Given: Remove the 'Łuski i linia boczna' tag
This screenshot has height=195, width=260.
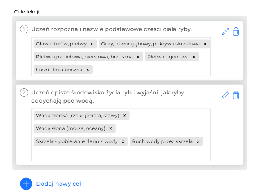Looking at the screenshot, I should 88,70.
